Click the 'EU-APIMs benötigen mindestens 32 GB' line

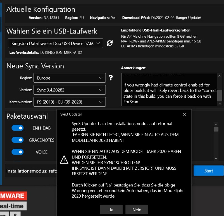(x=152, y=46)
